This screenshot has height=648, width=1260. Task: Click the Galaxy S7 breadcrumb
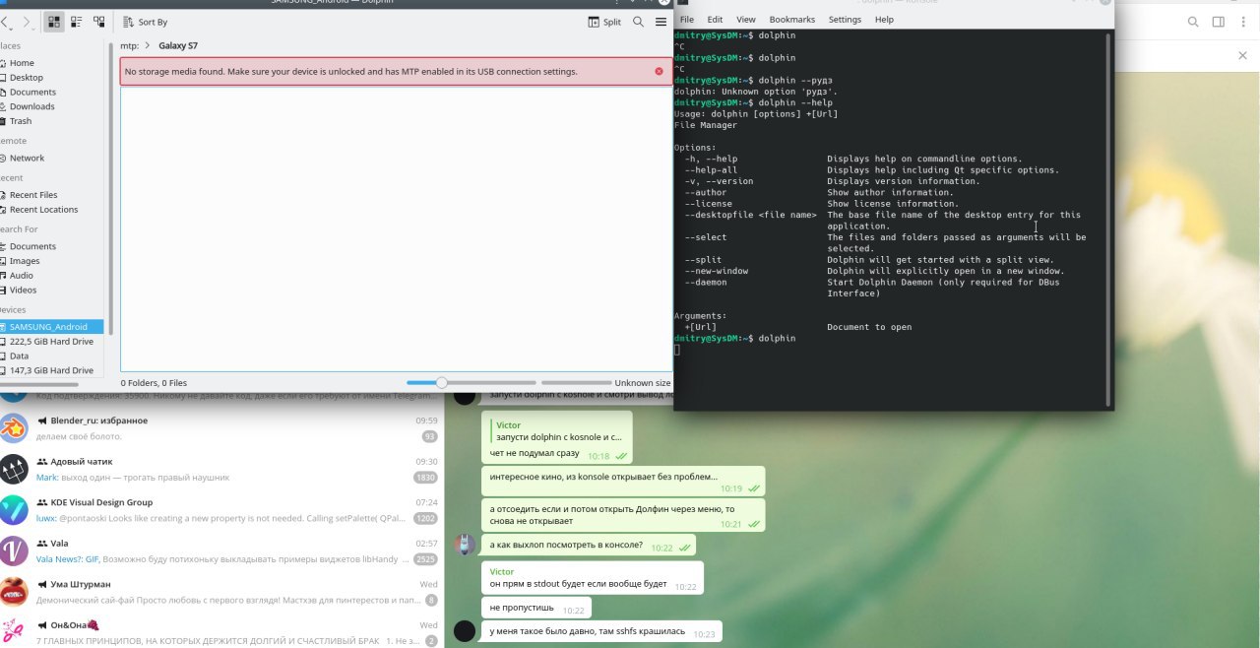178,45
